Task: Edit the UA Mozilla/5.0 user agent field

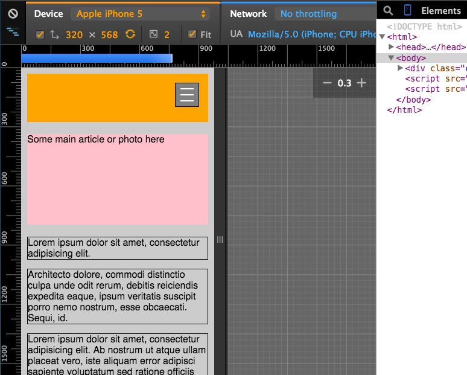Action: 312,34
